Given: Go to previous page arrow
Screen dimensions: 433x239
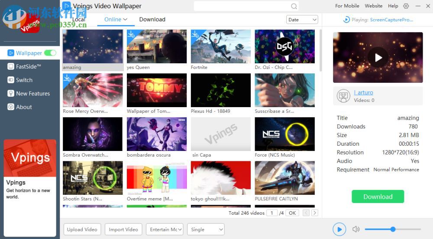Looking at the screenshot, I should [x=306, y=213].
